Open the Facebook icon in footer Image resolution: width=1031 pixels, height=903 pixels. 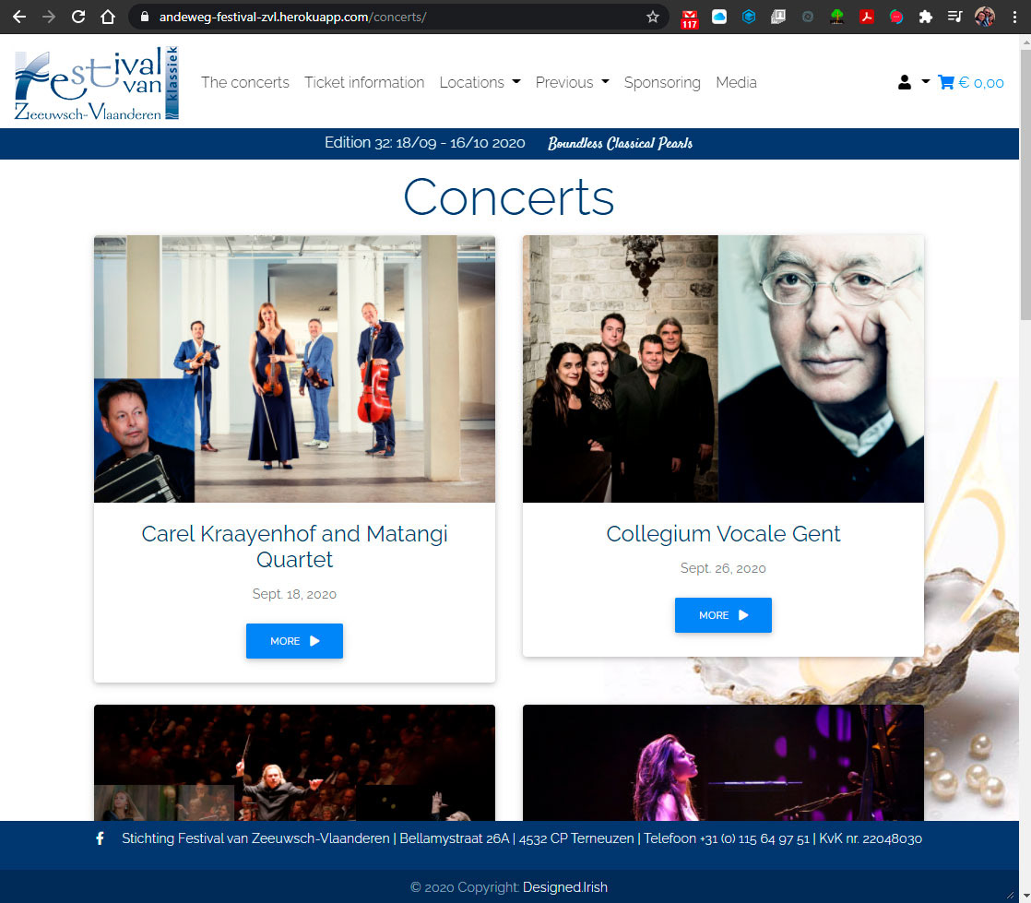click(100, 838)
